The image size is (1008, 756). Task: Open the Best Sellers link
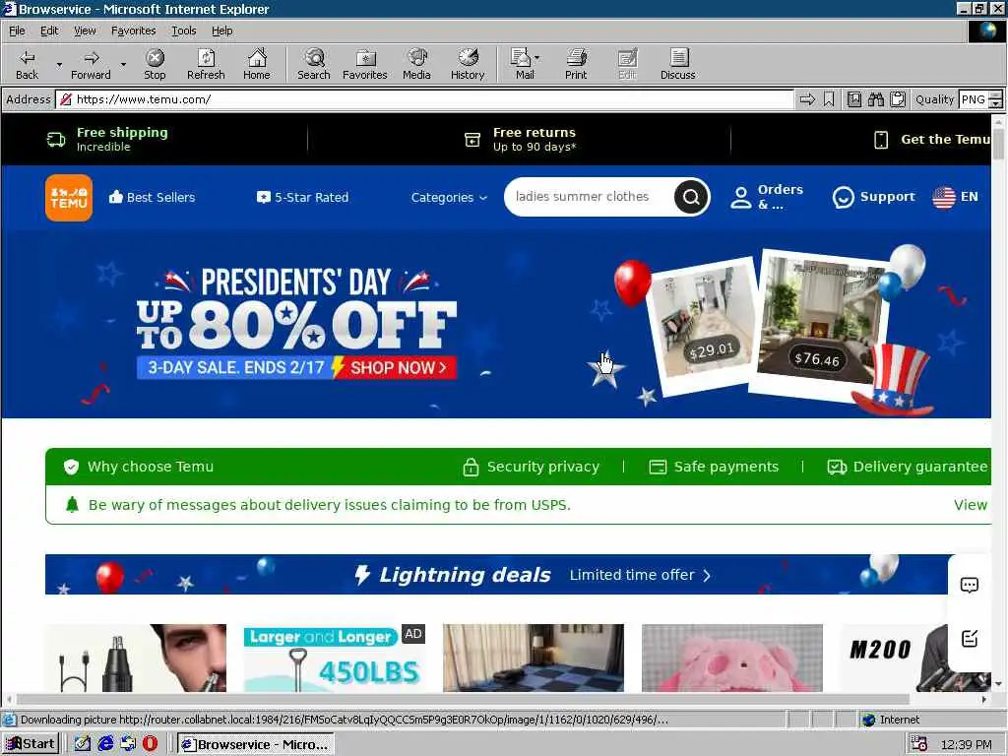(x=152, y=197)
